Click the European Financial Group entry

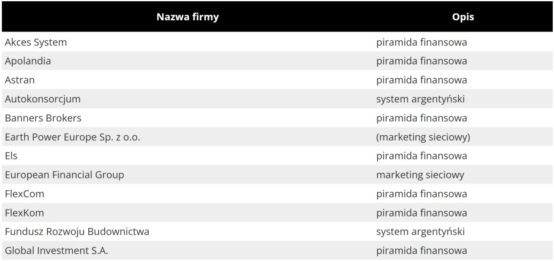(x=64, y=175)
